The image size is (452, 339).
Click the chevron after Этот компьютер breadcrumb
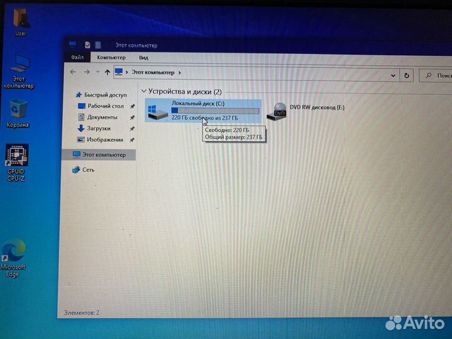[x=180, y=73]
